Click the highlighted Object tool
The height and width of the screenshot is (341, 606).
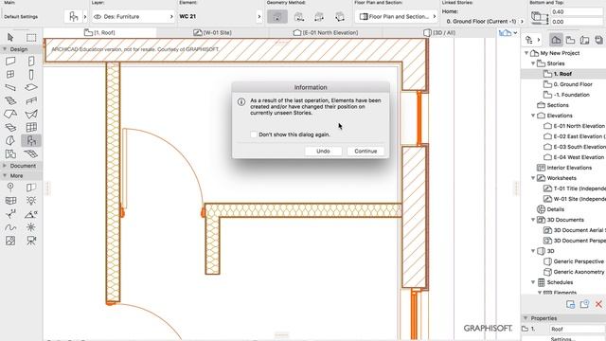pyautogui.click(x=31, y=140)
